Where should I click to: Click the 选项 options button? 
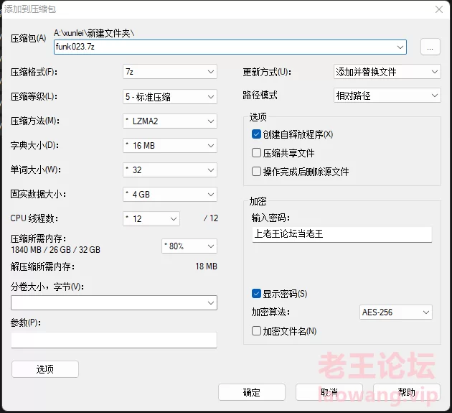(x=45, y=369)
